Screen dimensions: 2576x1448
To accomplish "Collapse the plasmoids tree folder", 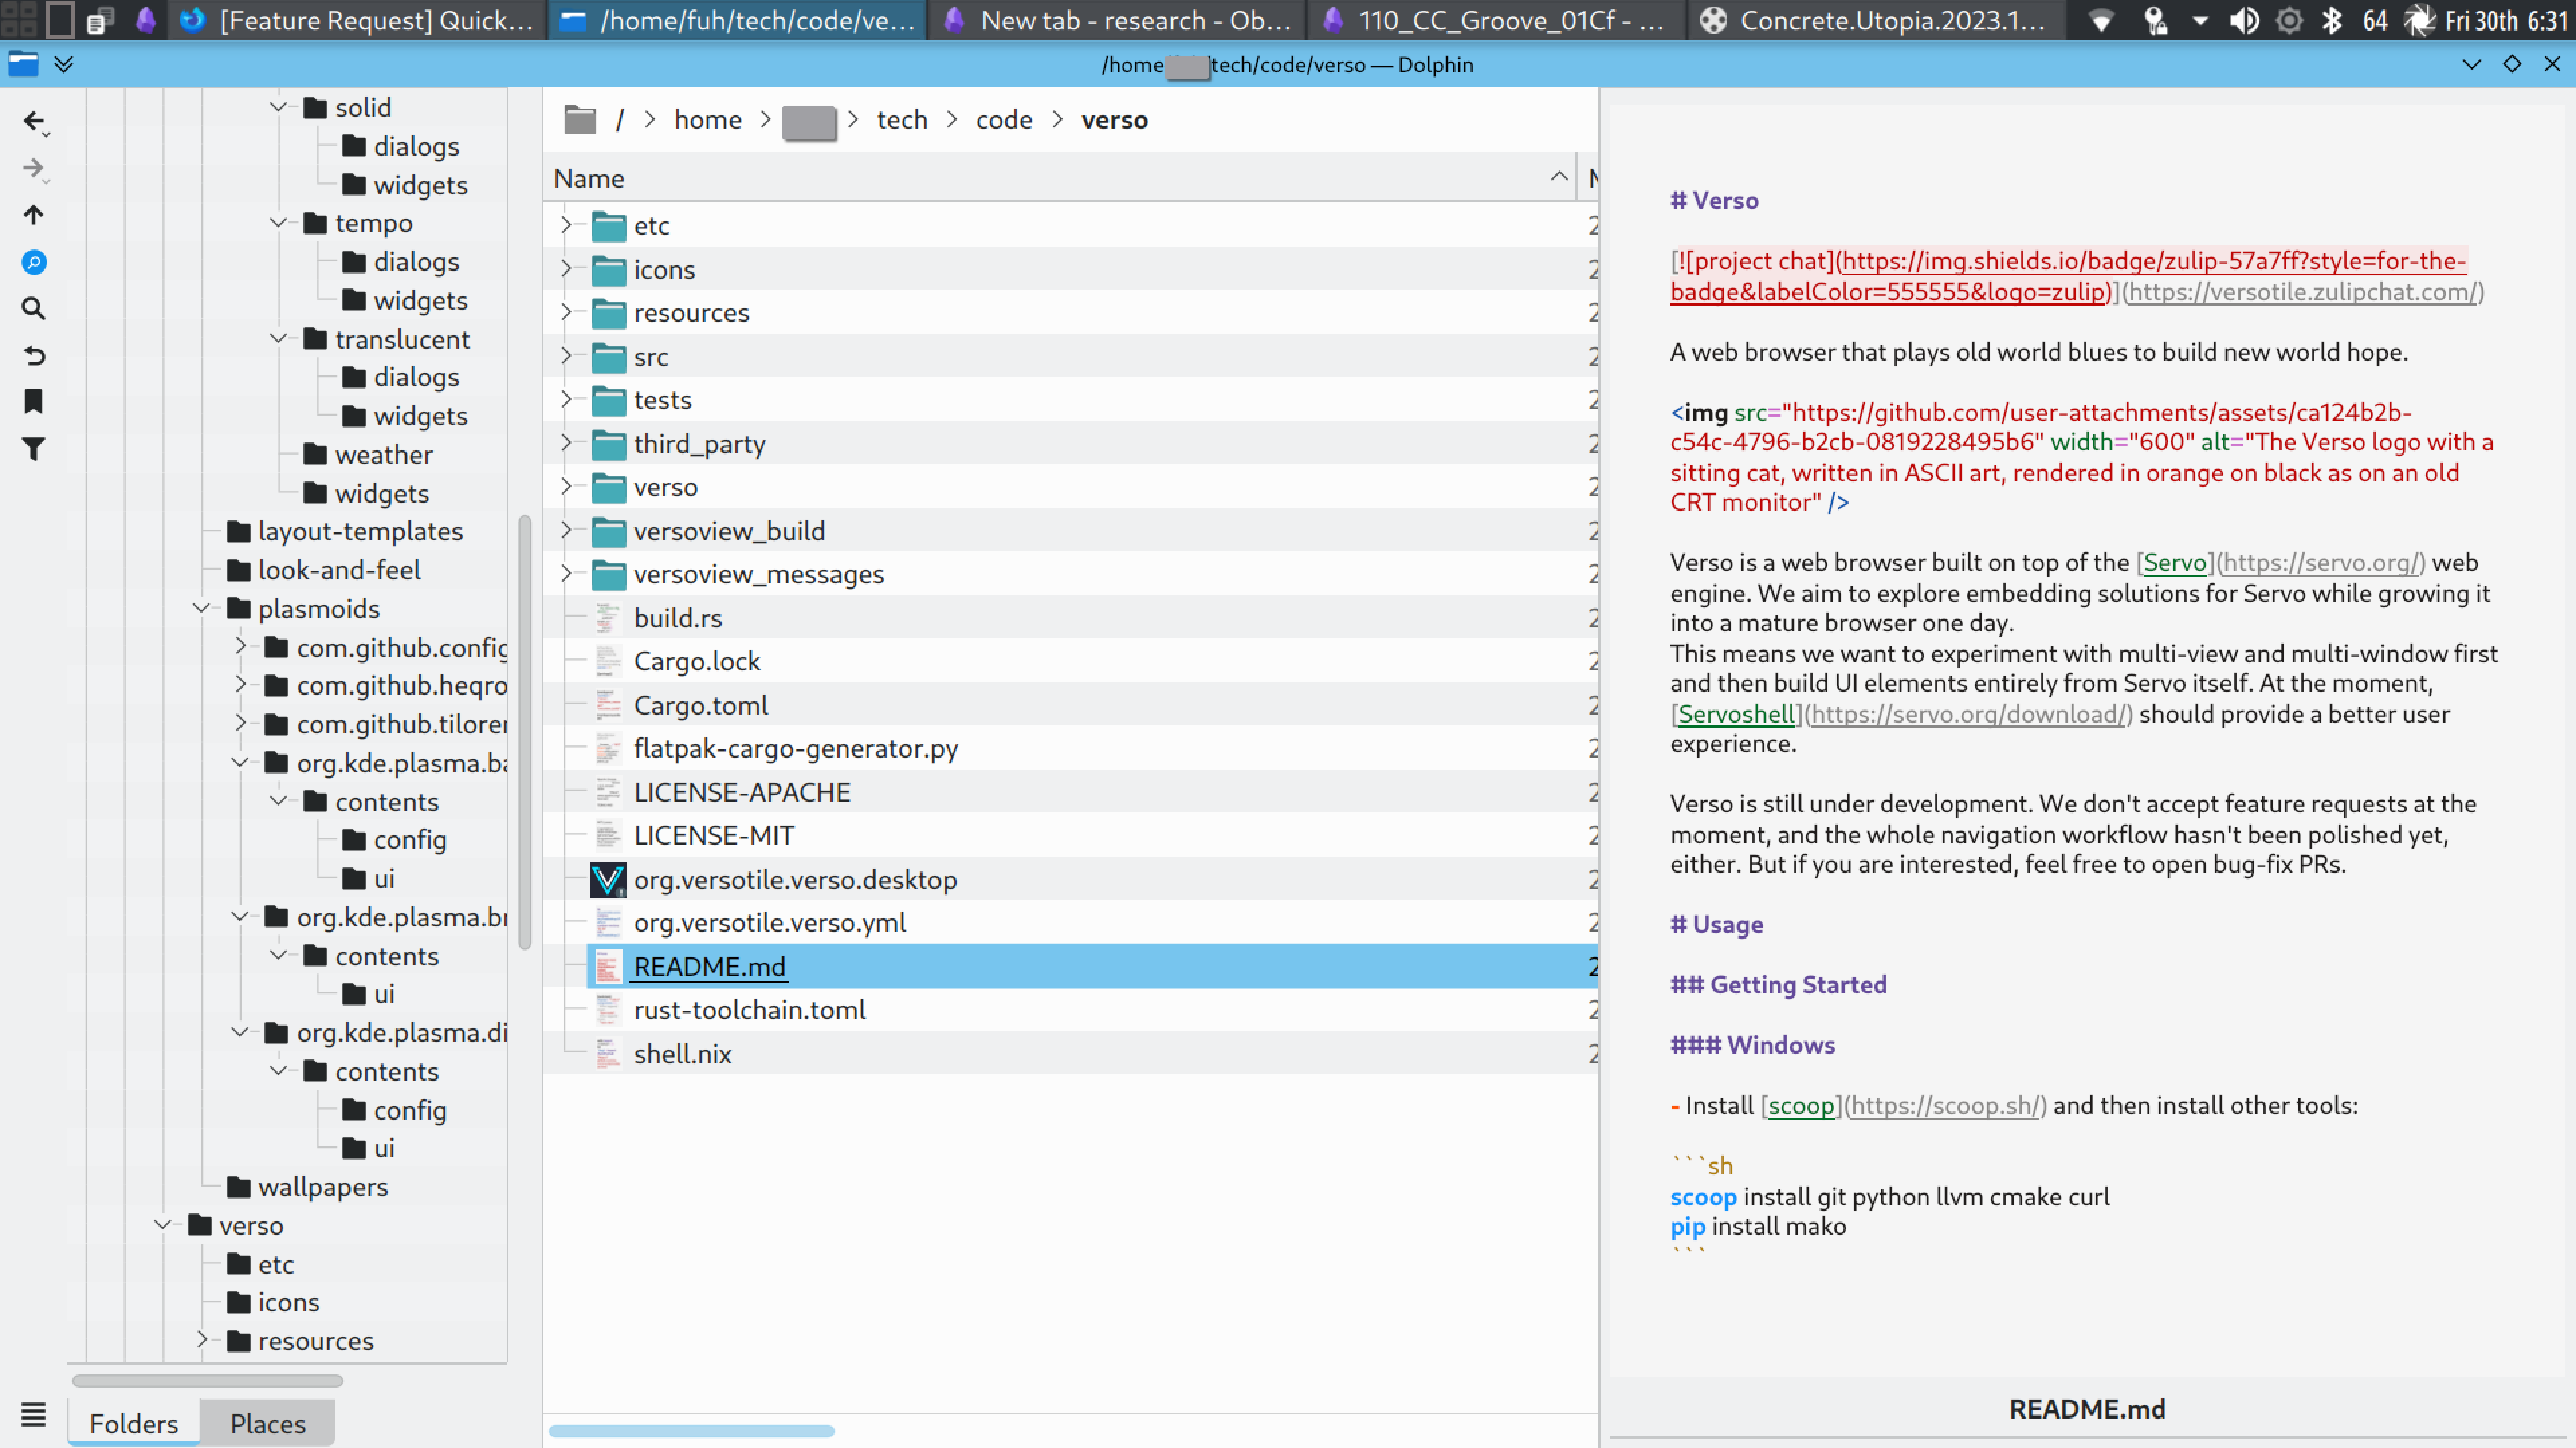I will [x=201, y=607].
